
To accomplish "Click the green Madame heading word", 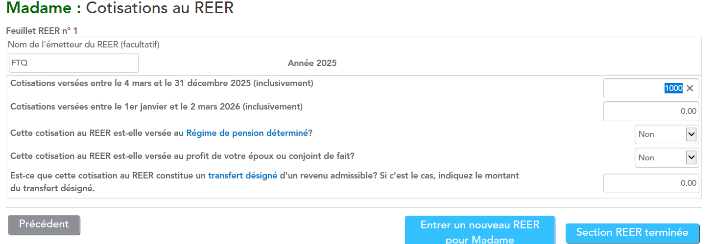I will pyautogui.click(x=41, y=8).
